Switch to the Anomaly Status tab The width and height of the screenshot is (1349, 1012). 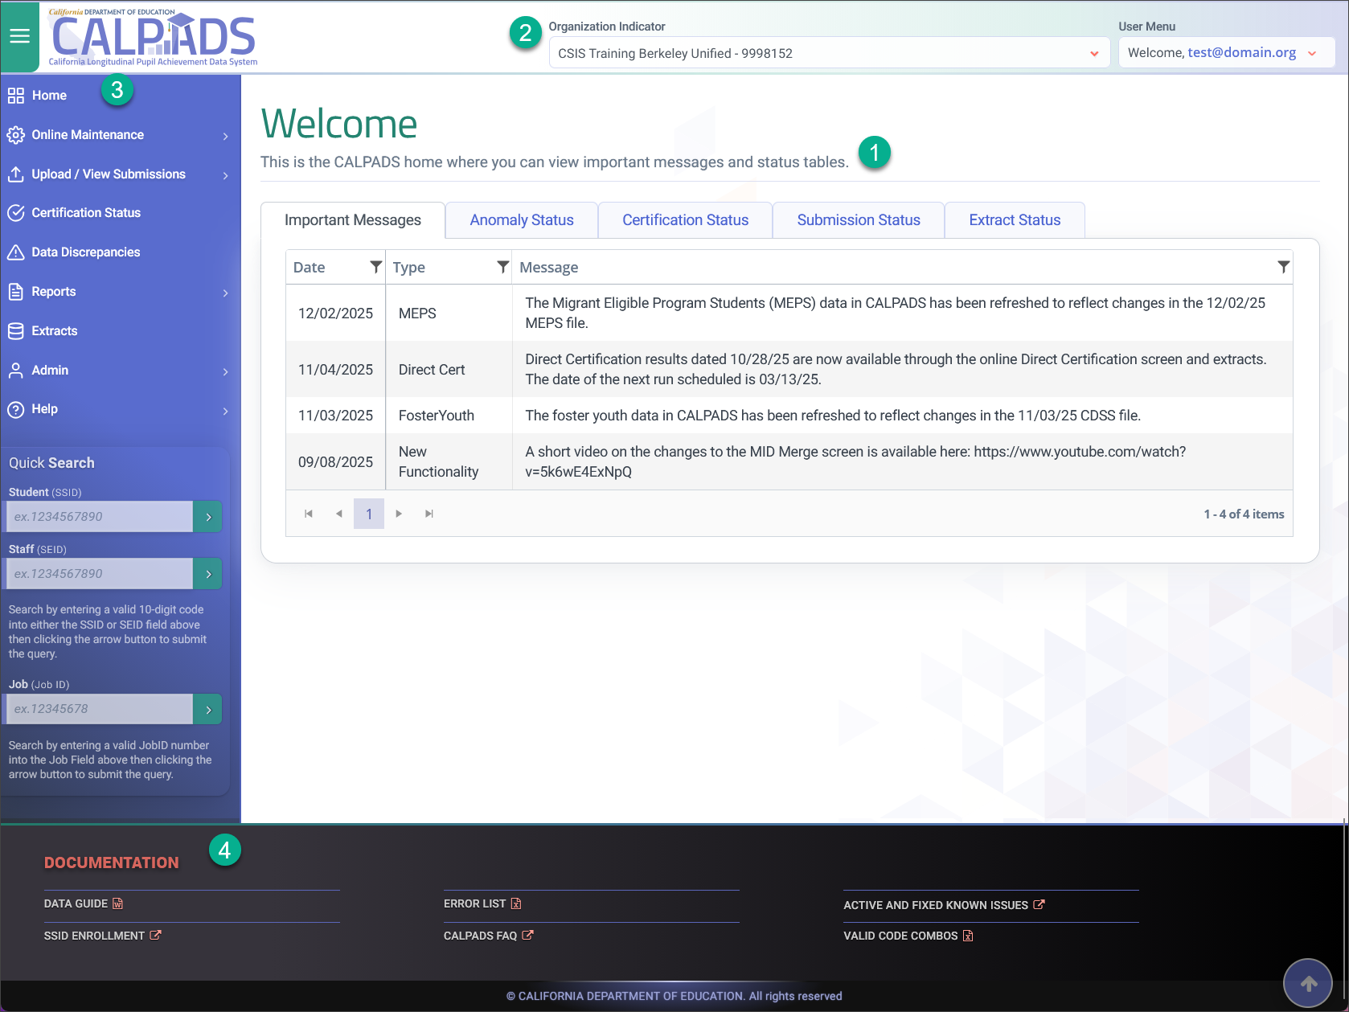522,220
